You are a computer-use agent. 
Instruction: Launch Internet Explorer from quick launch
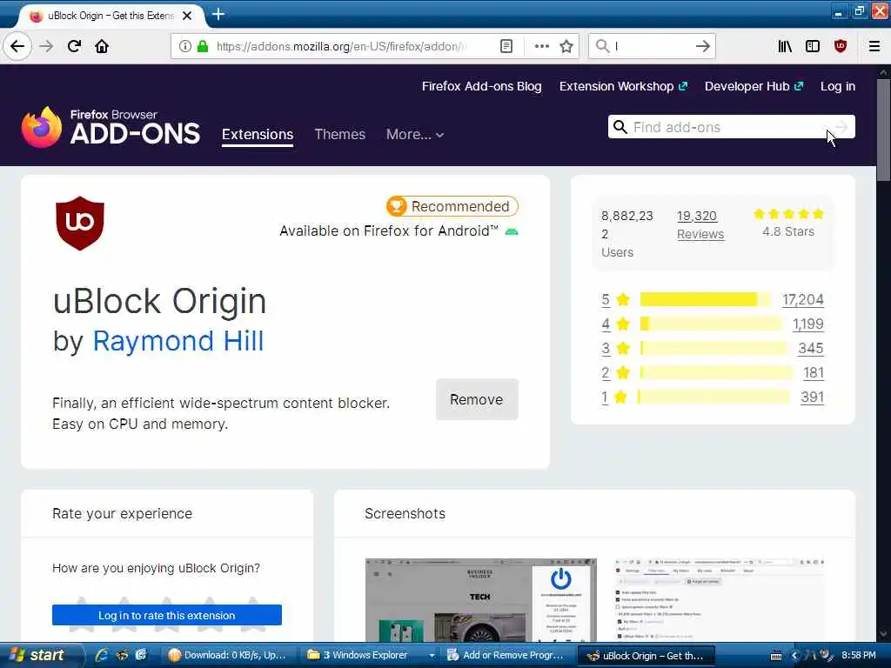103,655
